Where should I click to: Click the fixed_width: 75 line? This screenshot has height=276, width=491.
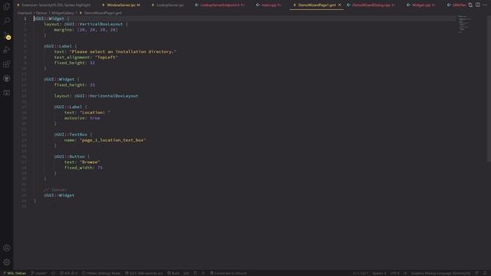[84, 168]
